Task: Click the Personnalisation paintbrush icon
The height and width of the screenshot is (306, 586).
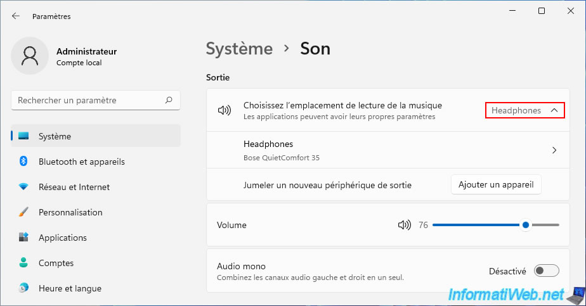Action: click(x=23, y=212)
